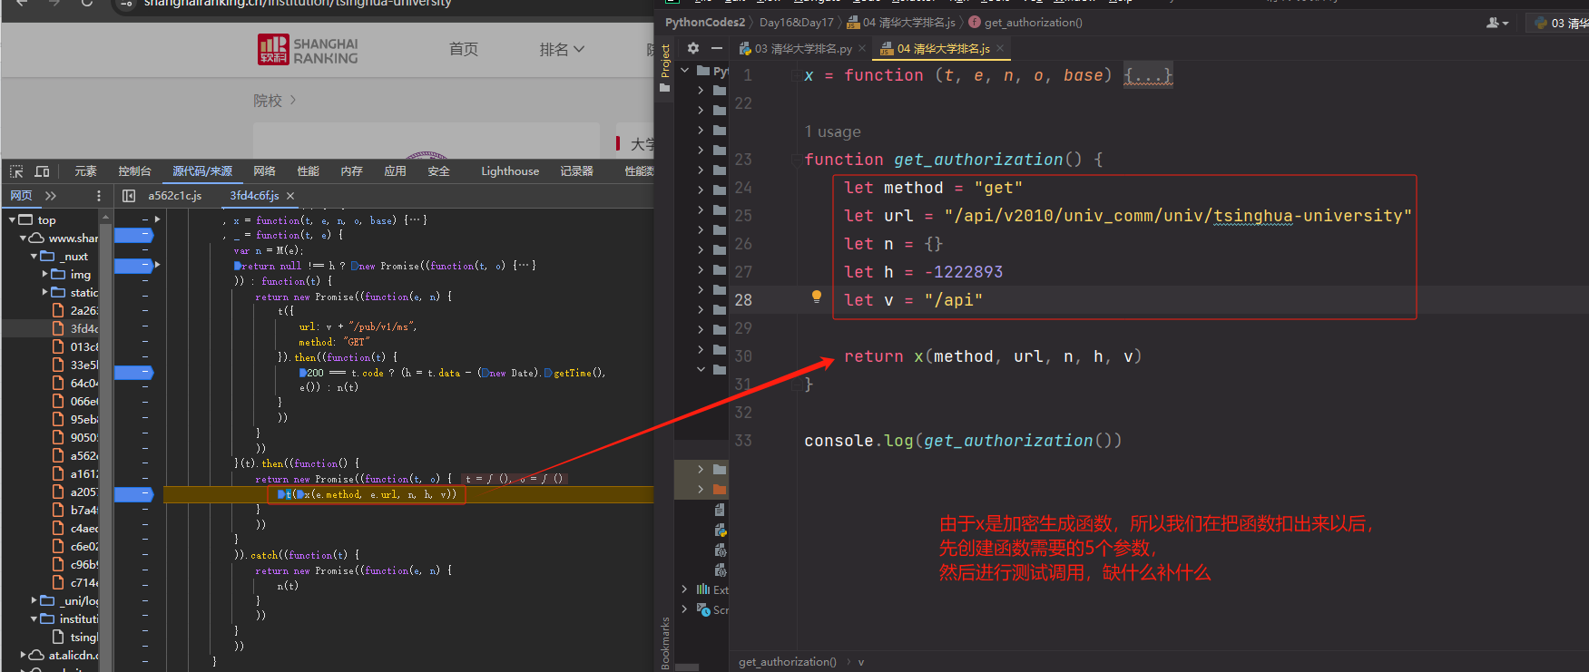Collapse the top frame in sources tree
This screenshot has height=672, width=1589.
pos(12,219)
